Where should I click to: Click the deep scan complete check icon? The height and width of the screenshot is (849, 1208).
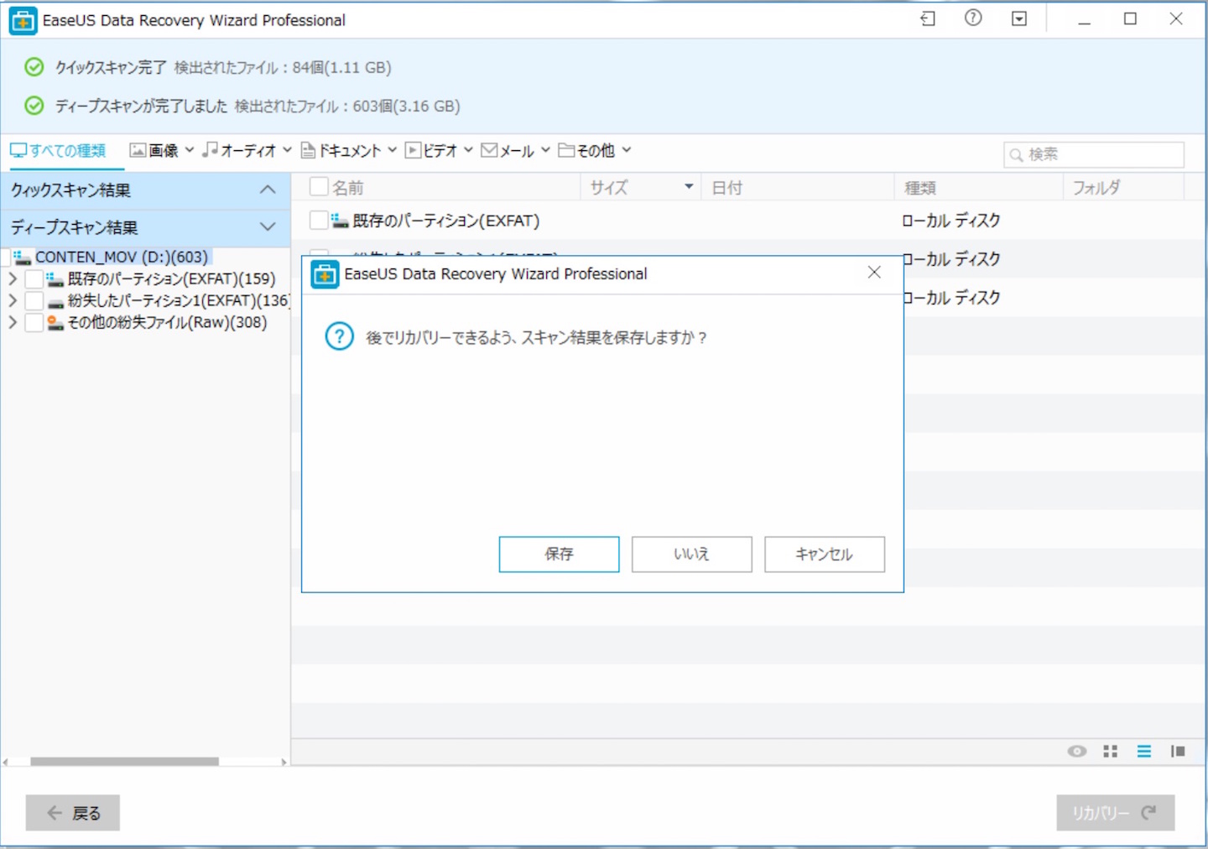(x=34, y=106)
